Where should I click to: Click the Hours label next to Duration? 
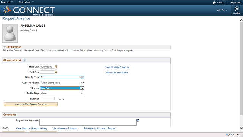pos(61,99)
